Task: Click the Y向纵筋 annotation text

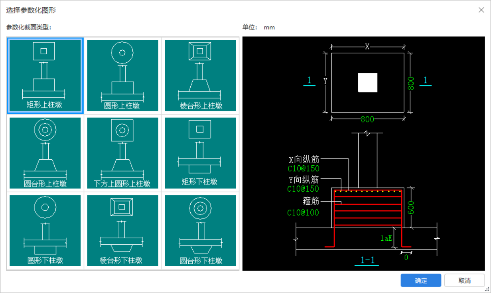Action: (x=304, y=180)
